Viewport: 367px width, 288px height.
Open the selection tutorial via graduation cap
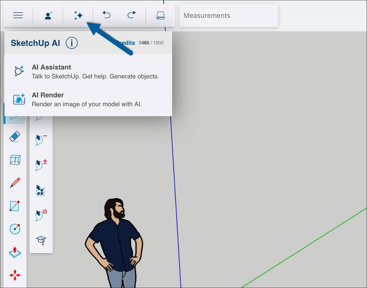click(x=41, y=240)
